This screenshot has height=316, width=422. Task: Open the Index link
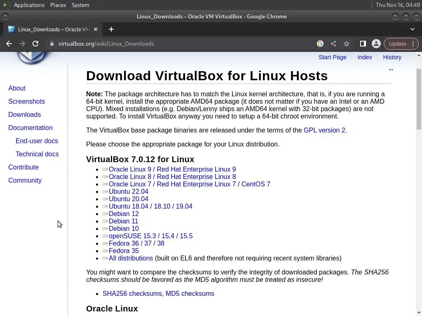365,57
